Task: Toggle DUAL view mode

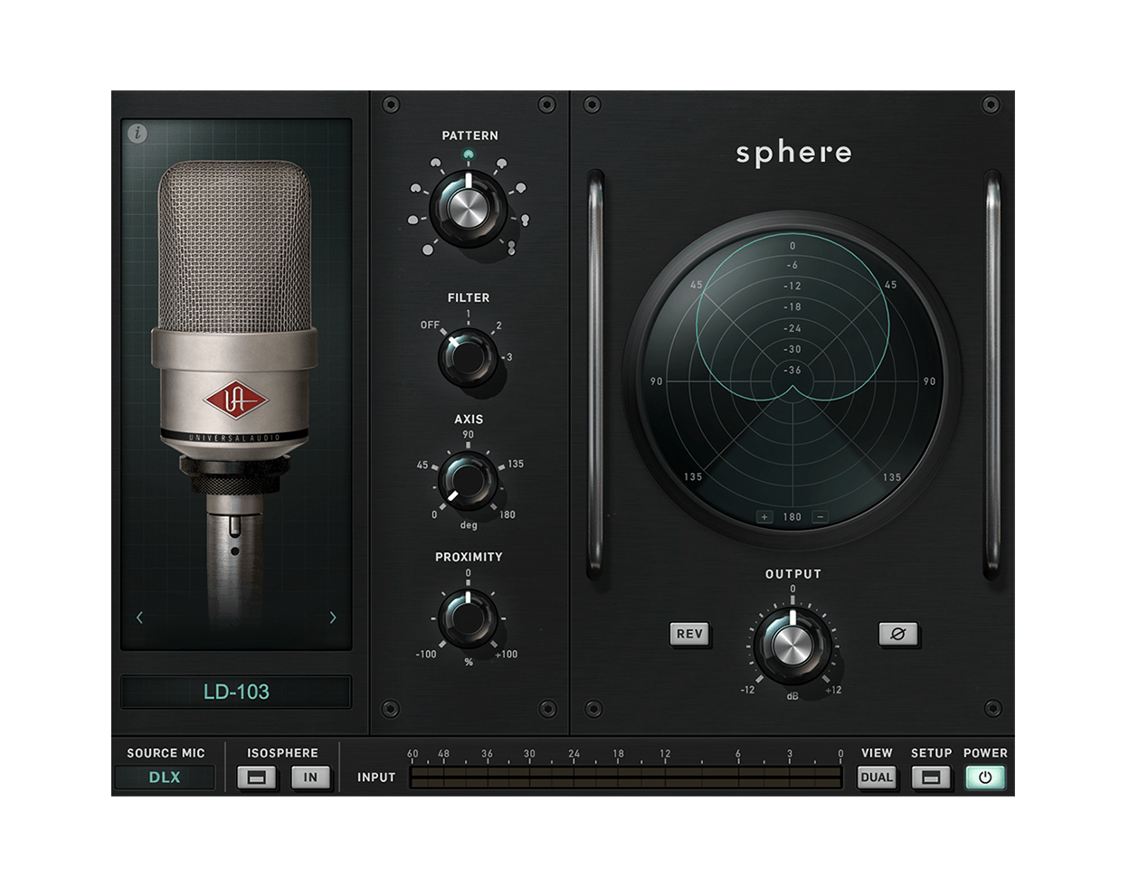Action: pyautogui.click(x=875, y=776)
